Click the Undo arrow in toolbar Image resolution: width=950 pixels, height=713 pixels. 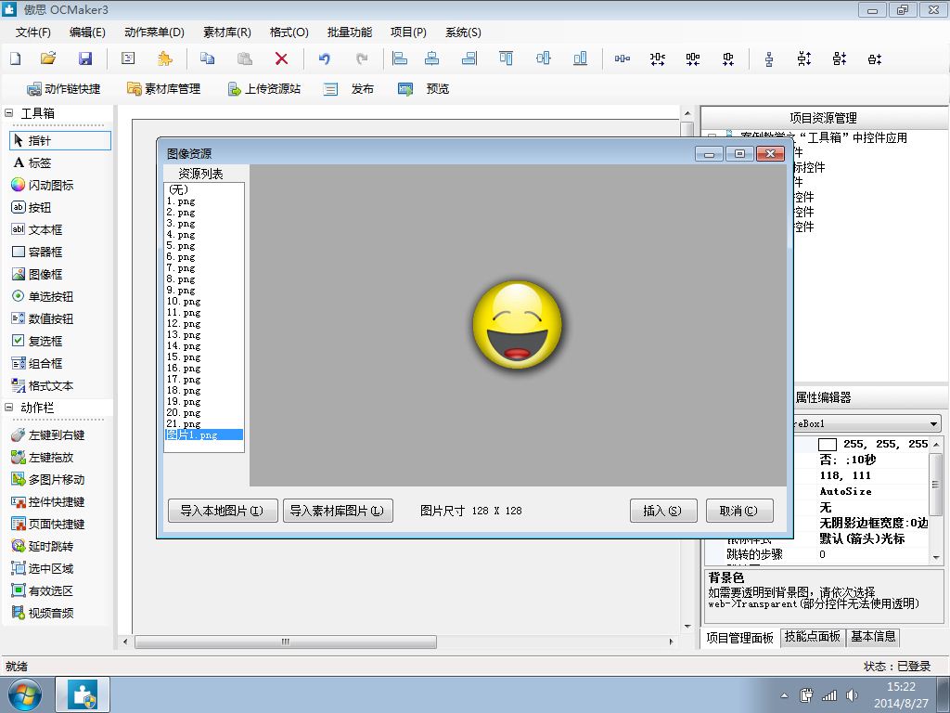325,58
